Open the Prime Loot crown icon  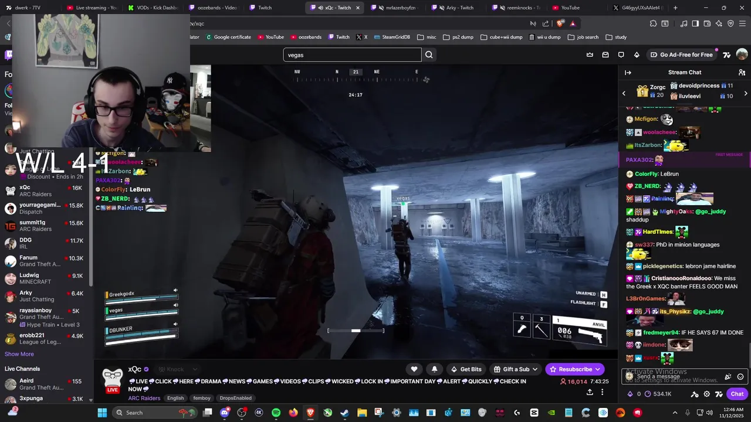click(x=590, y=55)
